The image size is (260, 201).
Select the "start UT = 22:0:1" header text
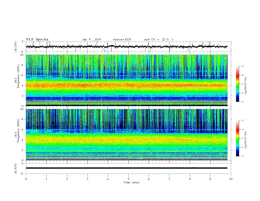[159, 39]
